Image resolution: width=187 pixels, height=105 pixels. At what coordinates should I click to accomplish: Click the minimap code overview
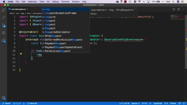(177, 17)
